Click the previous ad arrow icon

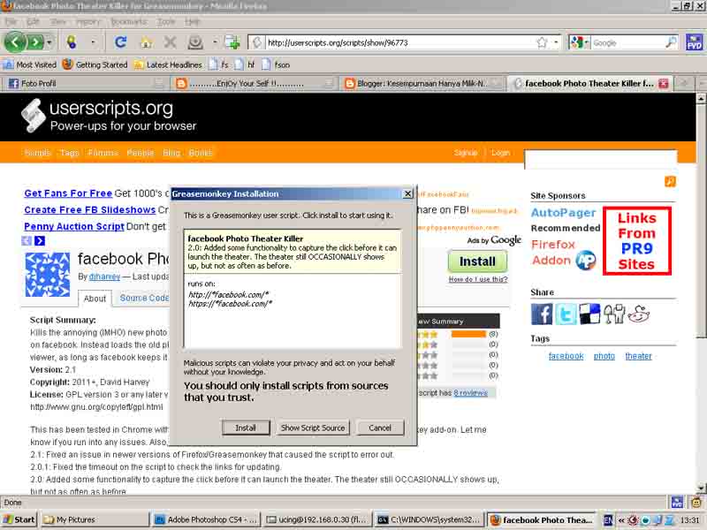click(27, 240)
